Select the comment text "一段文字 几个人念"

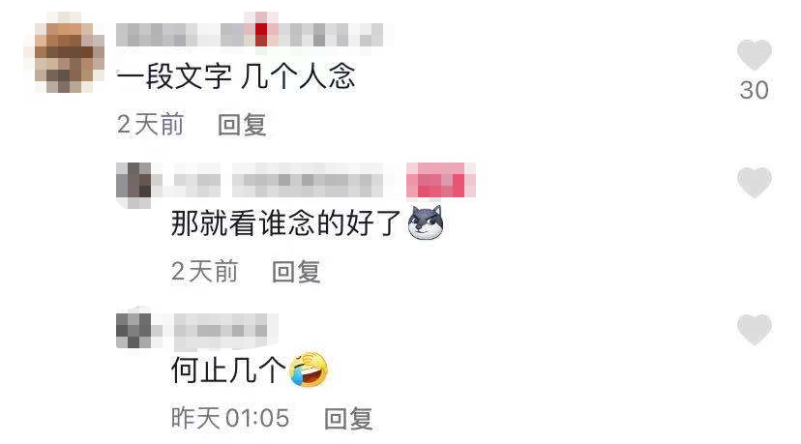(235, 76)
